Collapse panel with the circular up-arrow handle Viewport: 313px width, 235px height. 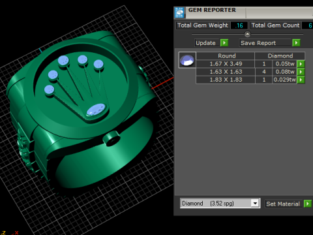click(x=247, y=34)
